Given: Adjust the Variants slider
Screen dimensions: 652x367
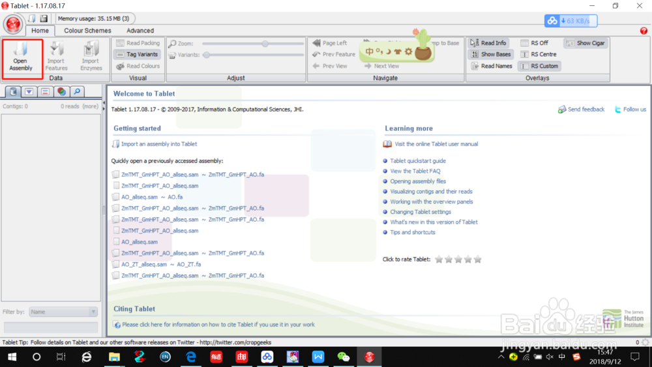Looking at the screenshot, I should click(206, 55).
